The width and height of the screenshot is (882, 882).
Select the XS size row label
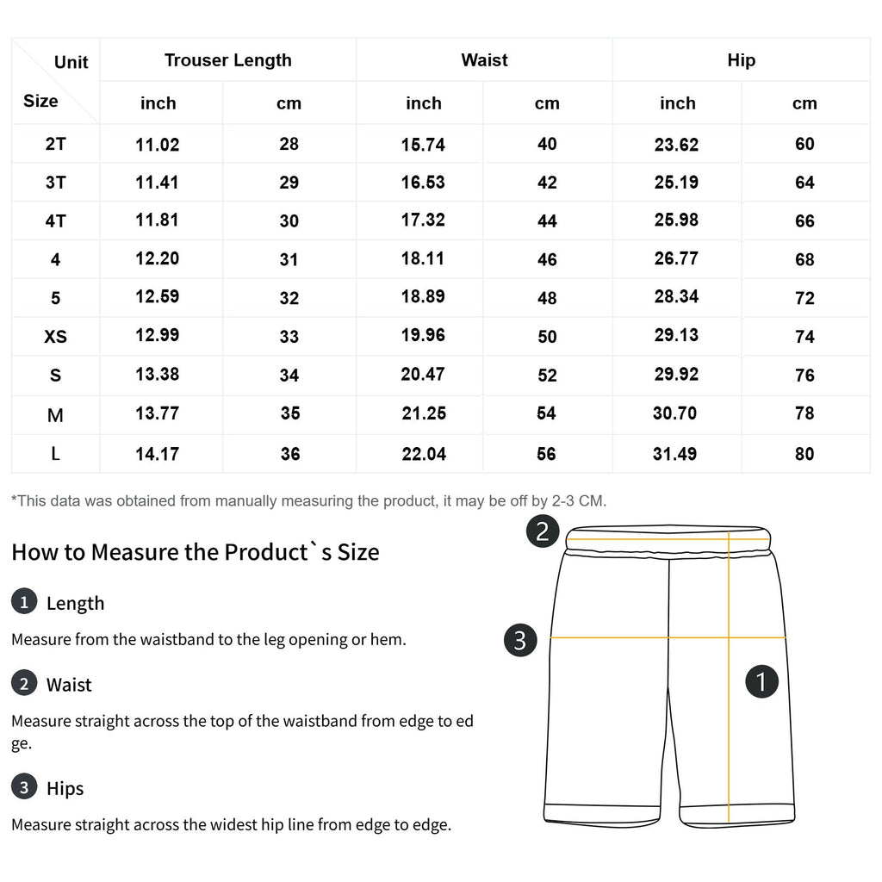point(56,337)
